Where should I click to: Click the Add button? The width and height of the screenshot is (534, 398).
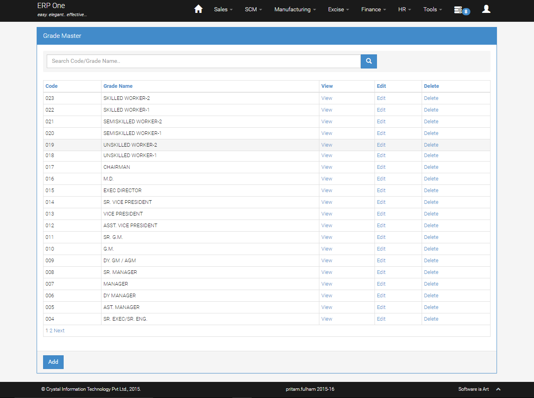(53, 362)
